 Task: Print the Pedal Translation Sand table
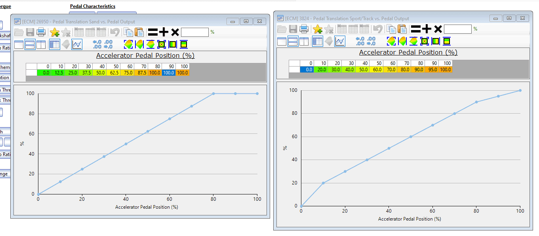pyautogui.click(x=41, y=32)
